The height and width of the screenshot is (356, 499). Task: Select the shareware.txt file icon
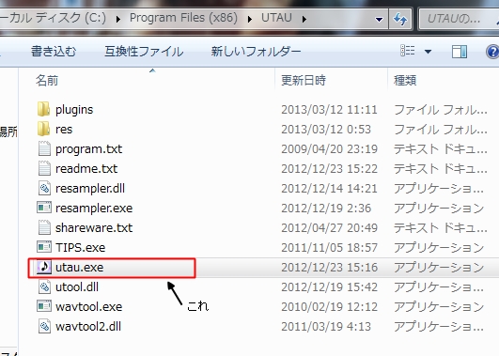pos(44,228)
